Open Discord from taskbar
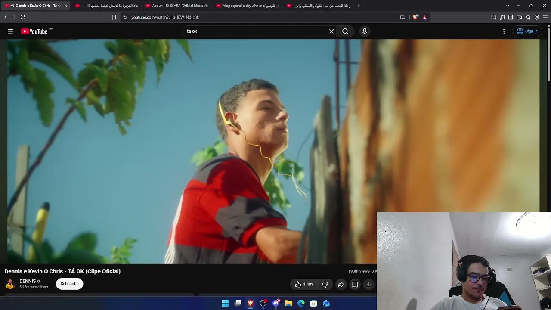The width and height of the screenshot is (551, 310). point(276,303)
